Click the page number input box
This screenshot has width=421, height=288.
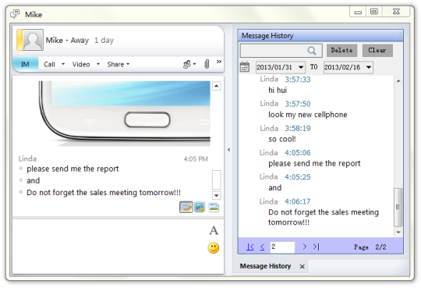click(x=282, y=247)
